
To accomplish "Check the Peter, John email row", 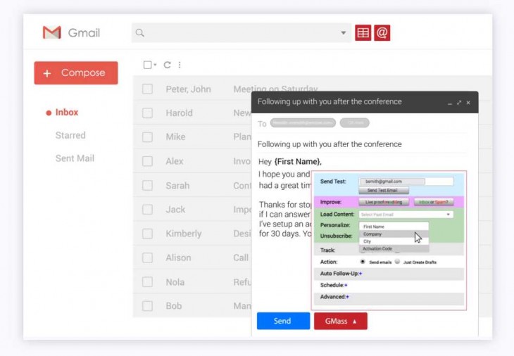I will (x=148, y=89).
